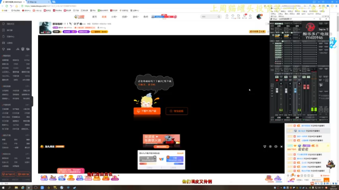
Task: Click the user avatar in top right
Action: (x=259, y=16)
